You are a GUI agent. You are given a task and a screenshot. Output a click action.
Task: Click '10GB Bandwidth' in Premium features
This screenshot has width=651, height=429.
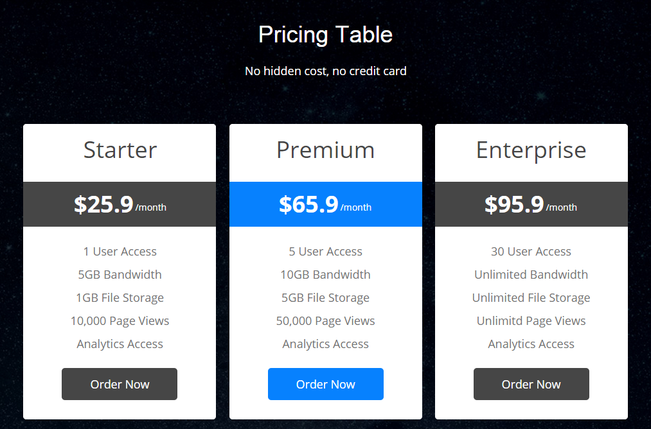tap(325, 275)
